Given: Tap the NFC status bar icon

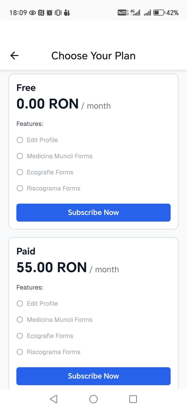Looking at the screenshot, I should coord(41,13).
